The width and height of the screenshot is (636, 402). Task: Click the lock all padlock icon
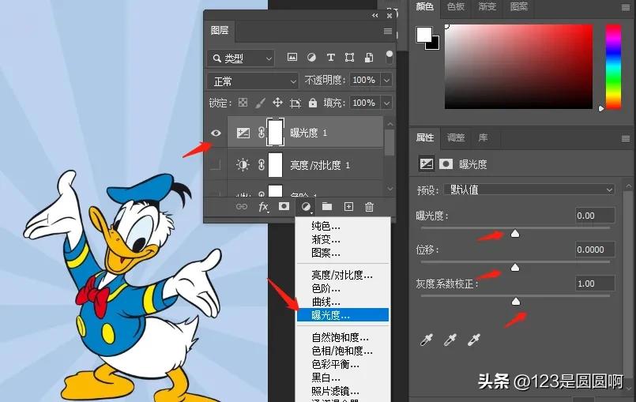tap(312, 103)
